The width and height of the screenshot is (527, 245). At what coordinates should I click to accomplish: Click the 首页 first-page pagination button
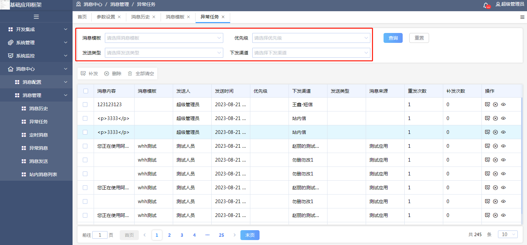click(129, 235)
